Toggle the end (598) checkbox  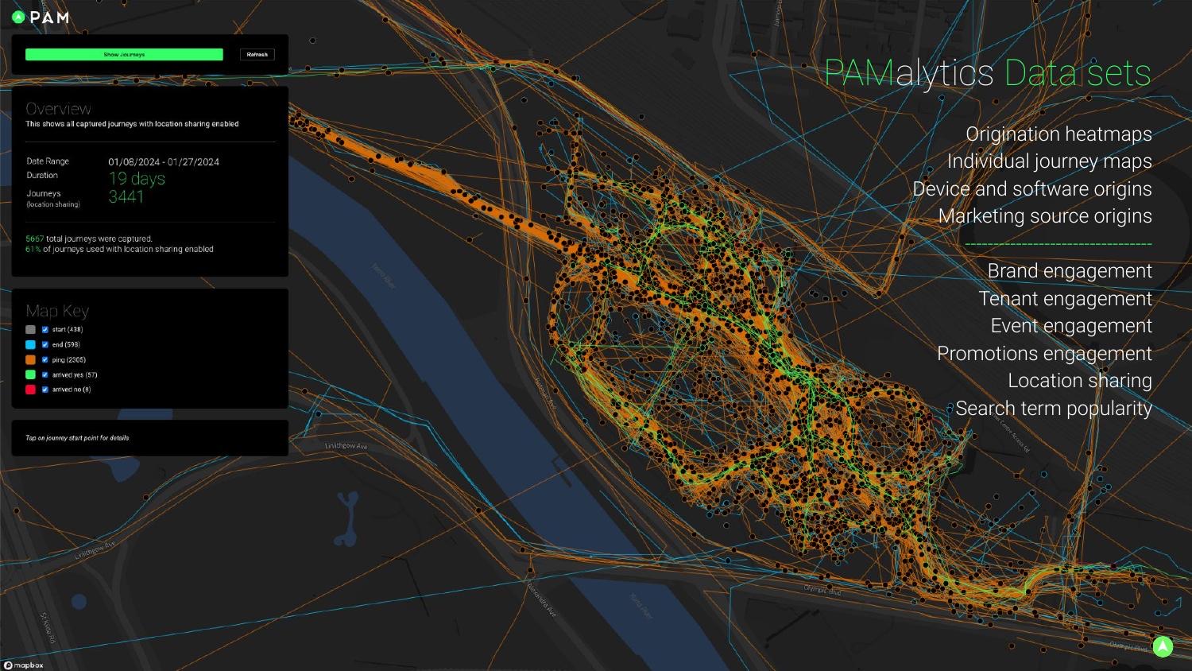tap(45, 345)
